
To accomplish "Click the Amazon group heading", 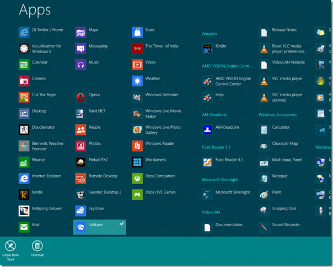I will (x=210, y=34).
